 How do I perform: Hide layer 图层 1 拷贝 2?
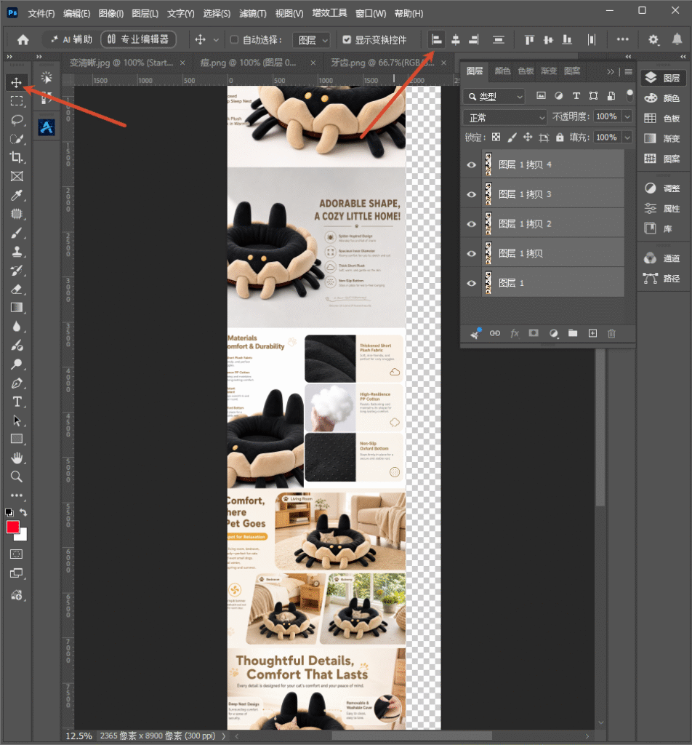coord(471,224)
